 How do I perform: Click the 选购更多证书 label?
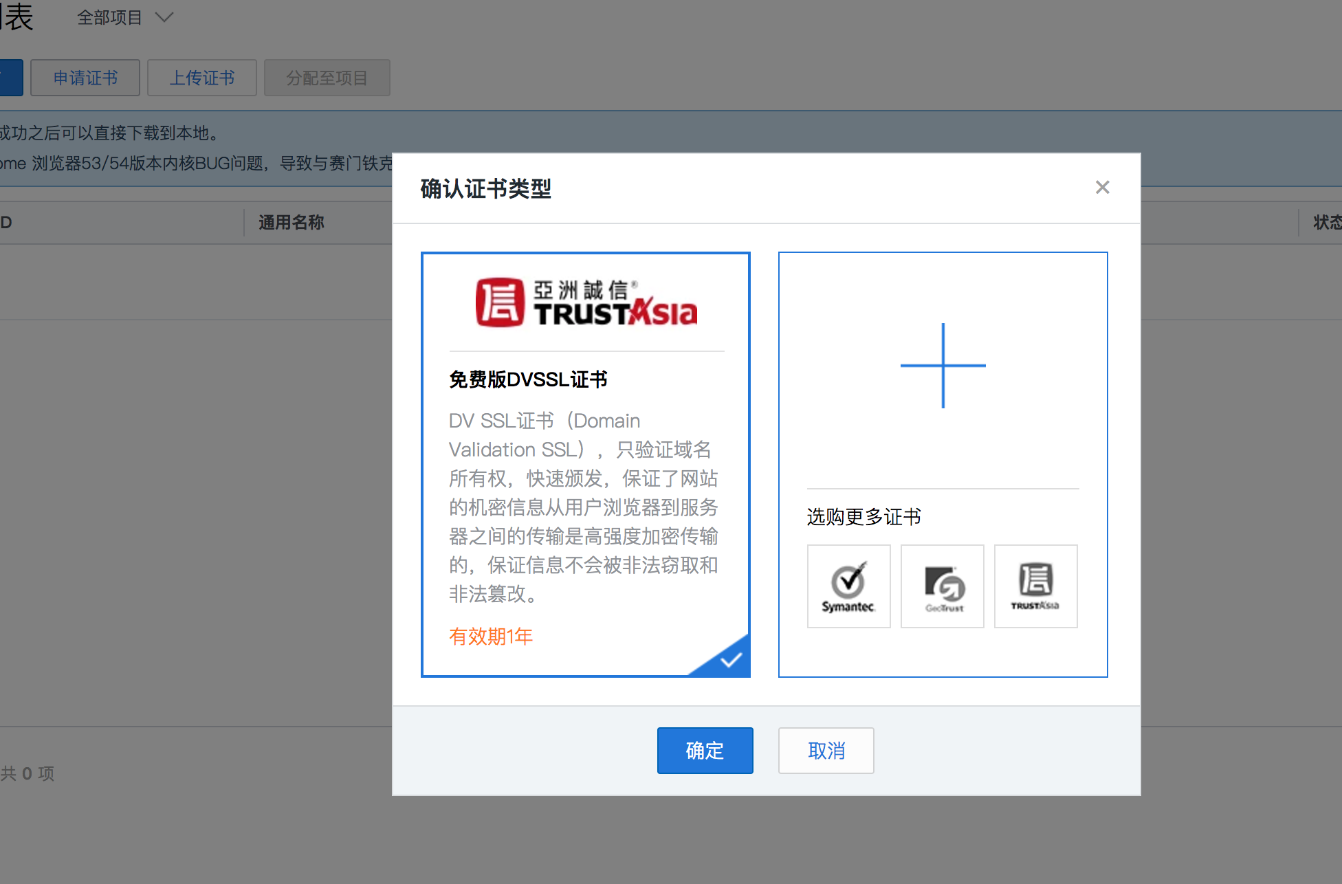863,516
